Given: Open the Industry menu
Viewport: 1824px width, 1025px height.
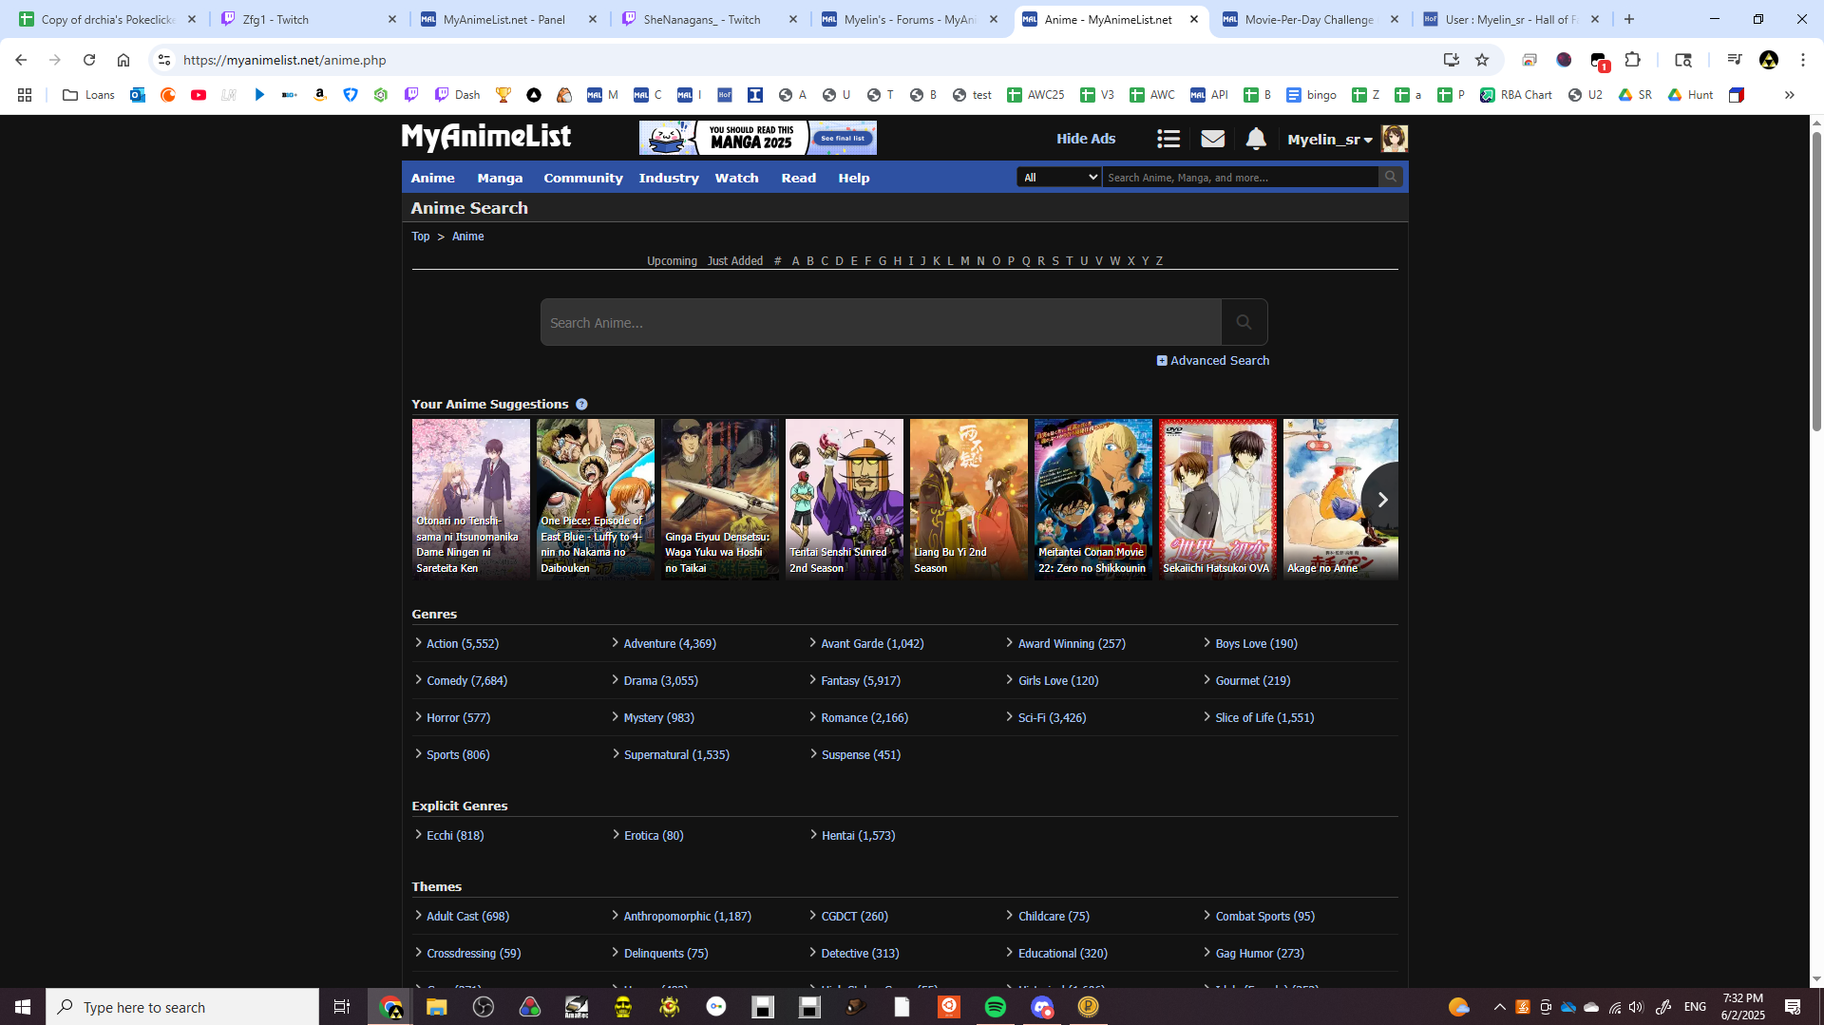Looking at the screenshot, I should click(x=669, y=178).
